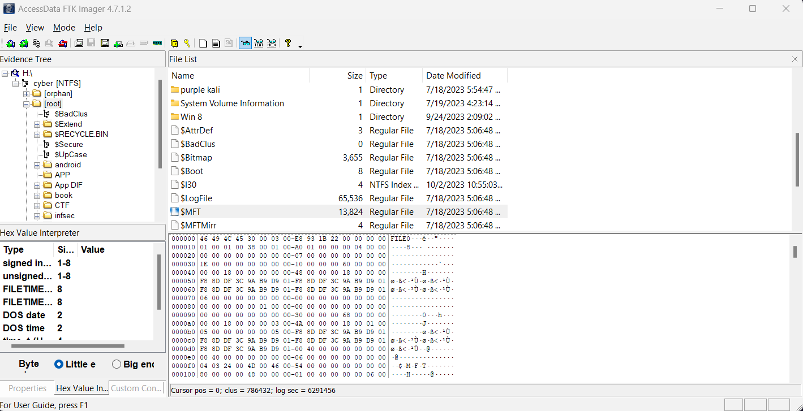This screenshot has width=803, height=411.
Task: Select $MFTMirr in the file list
Action: pos(338,226)
